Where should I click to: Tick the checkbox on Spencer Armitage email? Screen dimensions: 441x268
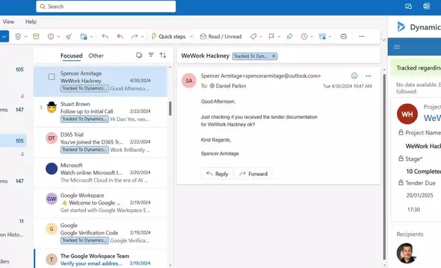51,77
